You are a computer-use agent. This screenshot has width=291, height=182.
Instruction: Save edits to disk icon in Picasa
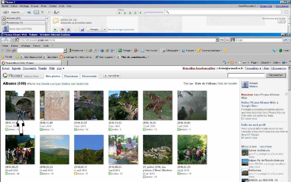coord(82,29)
